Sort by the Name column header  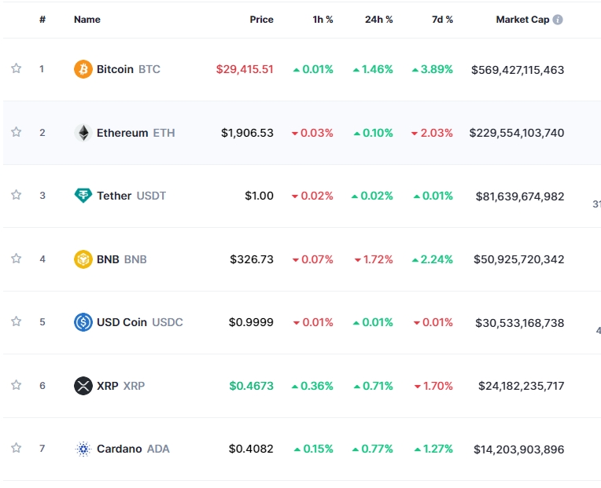click(x=87, y=20)
